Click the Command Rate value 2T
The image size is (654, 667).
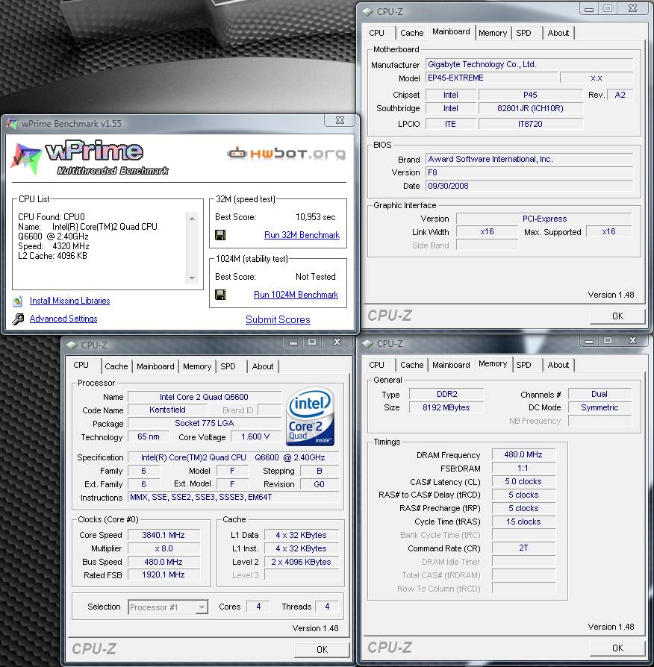pyautogui.click(x=523, y=548)
